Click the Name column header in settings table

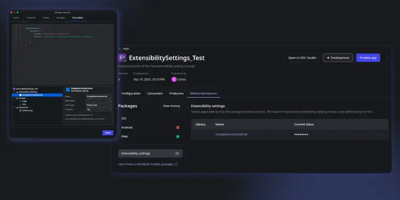point(219,124)
